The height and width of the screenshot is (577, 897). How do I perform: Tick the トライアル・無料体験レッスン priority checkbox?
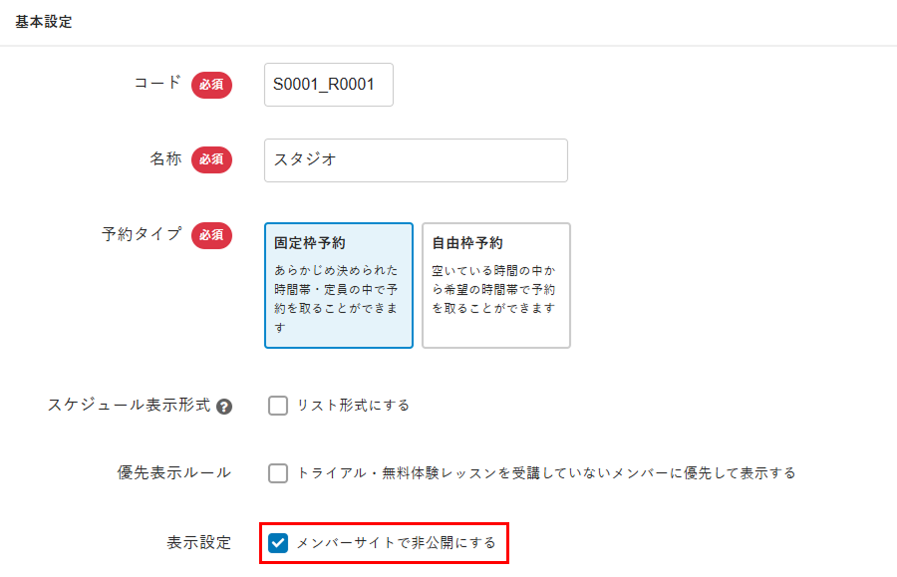click(x=278, y=473)
